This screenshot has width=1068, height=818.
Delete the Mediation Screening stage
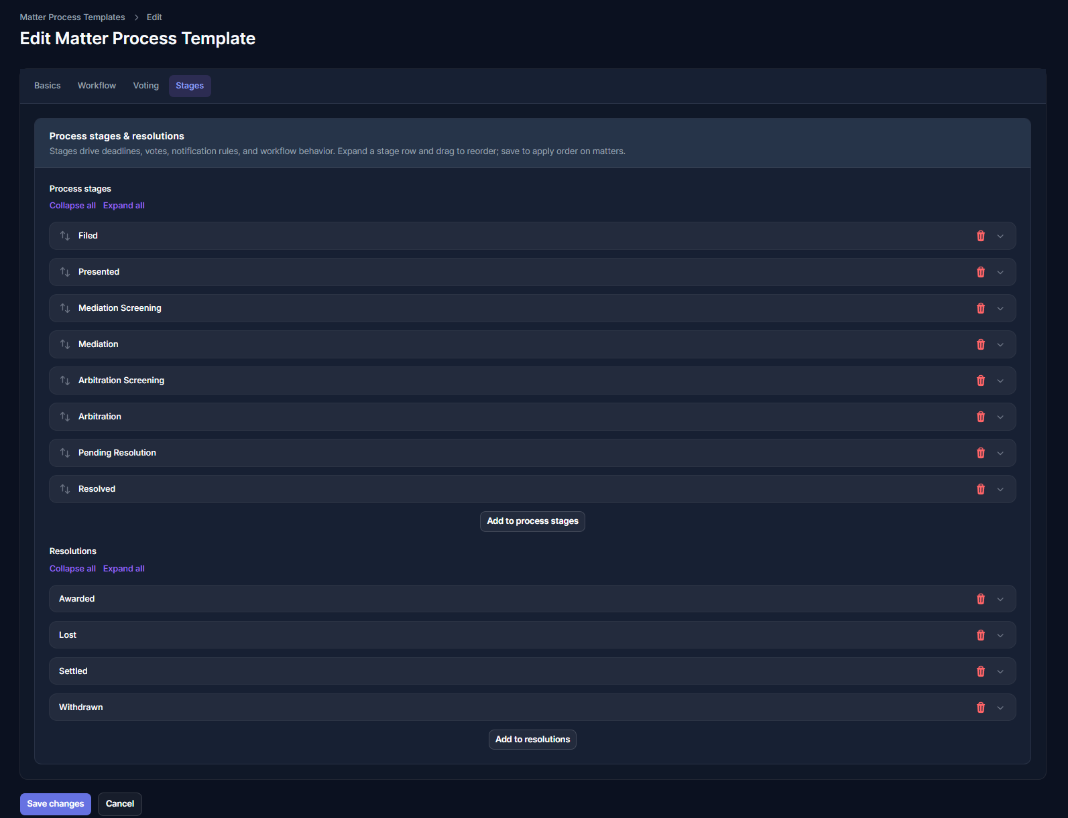click(x=981, y=308)
